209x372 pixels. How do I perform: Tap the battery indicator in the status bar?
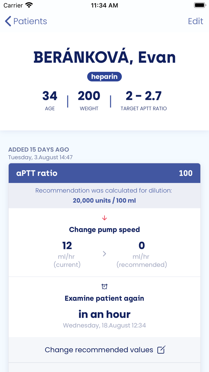click(x=199, y=5)
